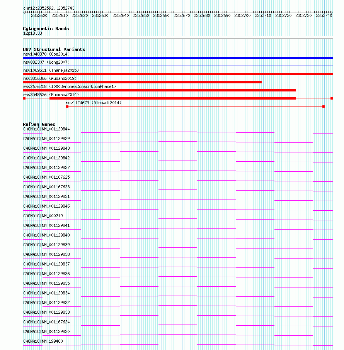Click the red nsv1069631 variant bar
The image size is (344, 350).
tap(178, 74)
